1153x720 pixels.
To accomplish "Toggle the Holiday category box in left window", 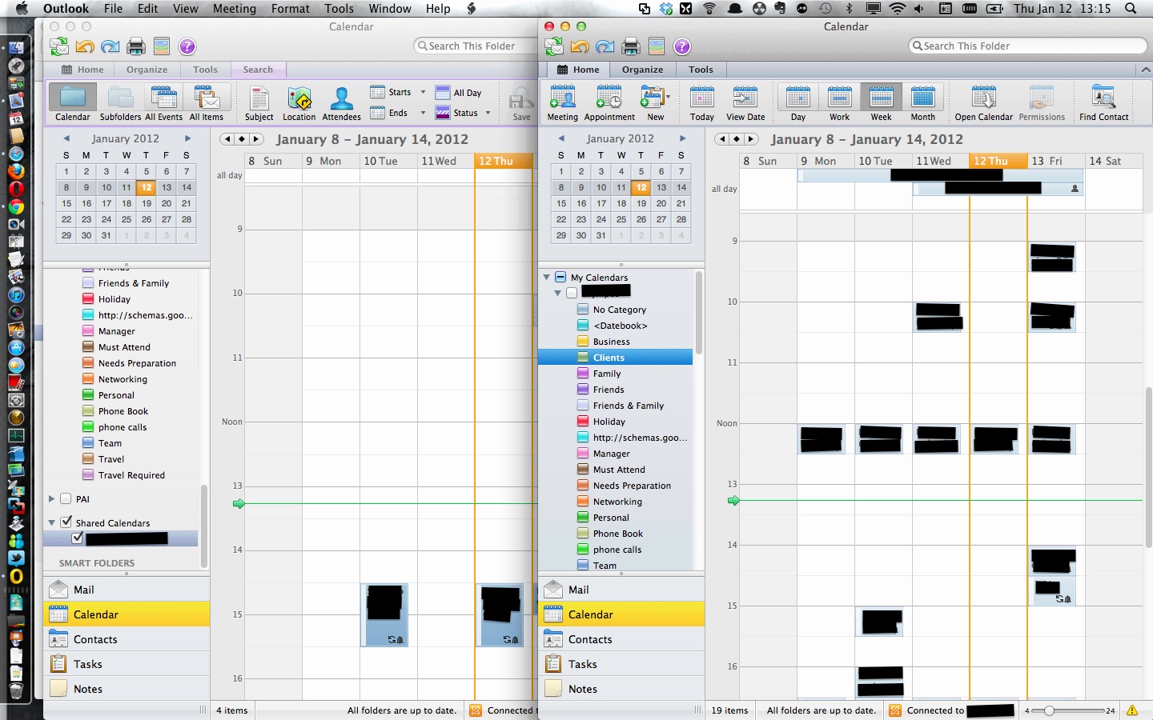I will (88, 299).
